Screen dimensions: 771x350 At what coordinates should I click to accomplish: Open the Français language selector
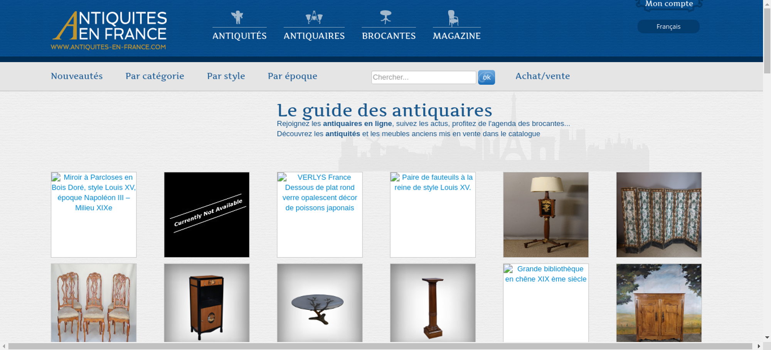click(668, 27)
